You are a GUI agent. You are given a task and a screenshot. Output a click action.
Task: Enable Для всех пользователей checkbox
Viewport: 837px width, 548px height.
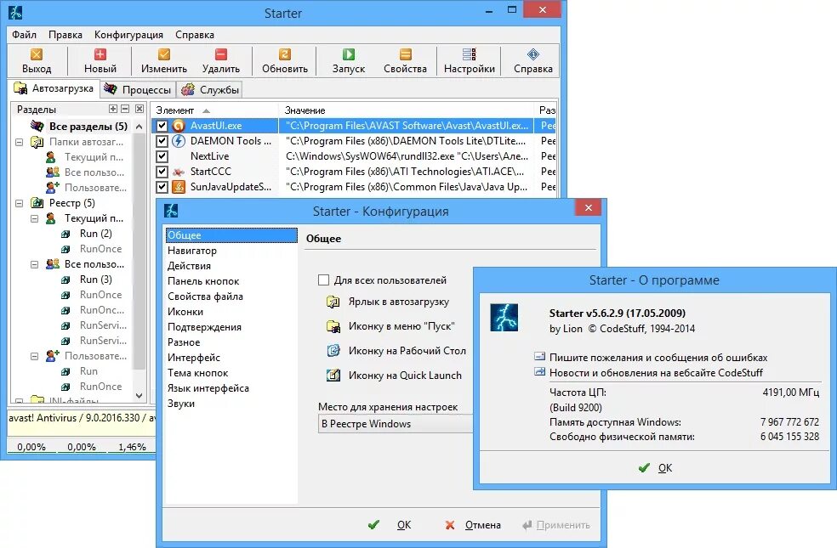(x=323, y=280)
